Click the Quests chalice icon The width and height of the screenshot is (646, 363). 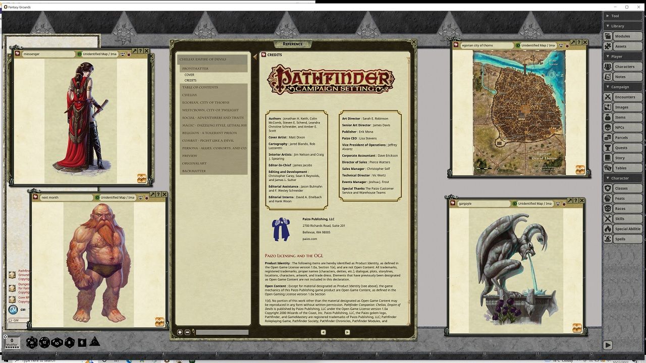click(x=608, y=148)
